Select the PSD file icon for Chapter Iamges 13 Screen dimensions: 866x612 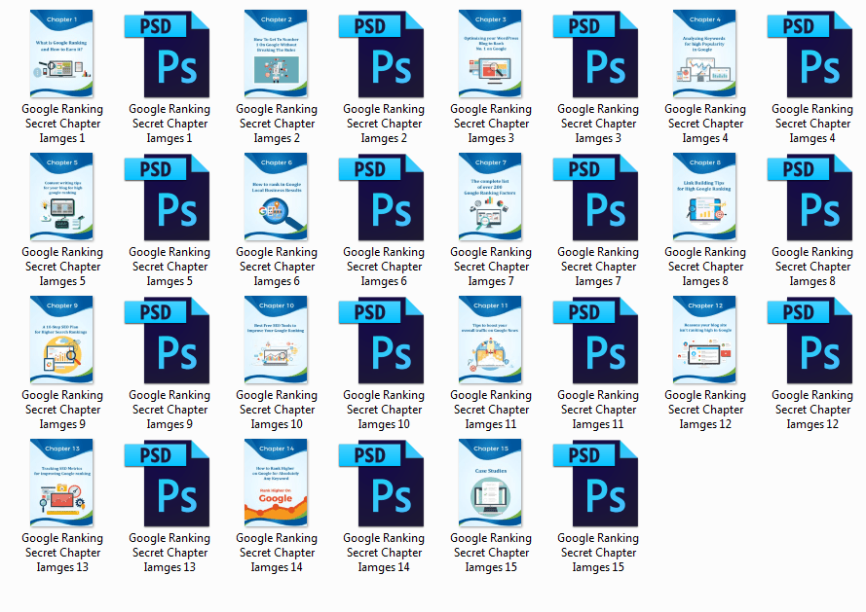point(169,484)
